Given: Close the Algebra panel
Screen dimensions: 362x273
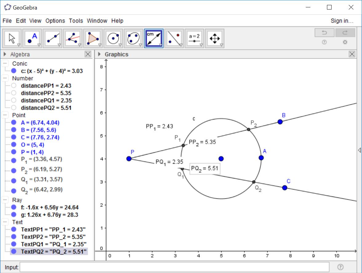Looking at the screenshot, I should tap(88, 54).
